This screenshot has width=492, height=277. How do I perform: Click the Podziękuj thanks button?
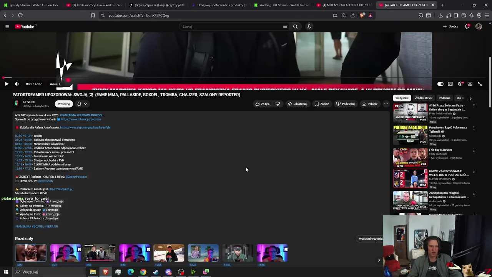coord(346,104)
